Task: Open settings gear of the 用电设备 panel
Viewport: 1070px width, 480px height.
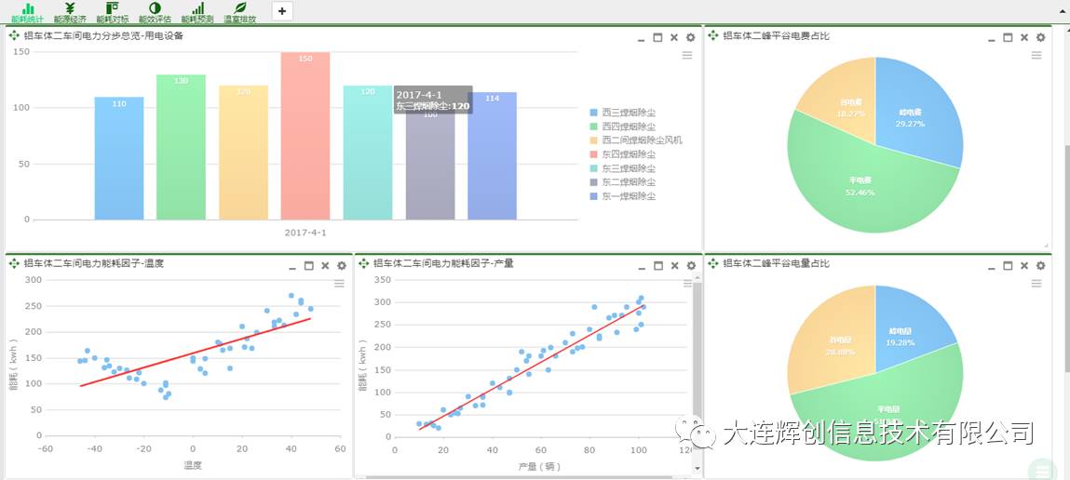Action: (690, 37)
